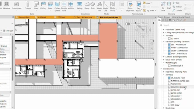The image size is (194, 109).
Task: Click the Properties palette vertical scrollbar
Action: click(13, 58)
